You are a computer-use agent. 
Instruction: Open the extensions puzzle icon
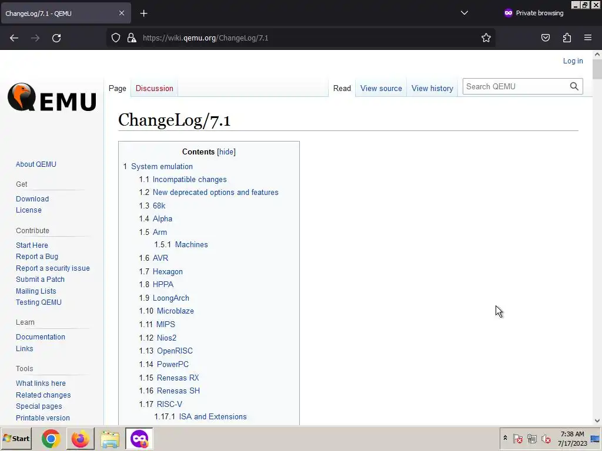567,38
